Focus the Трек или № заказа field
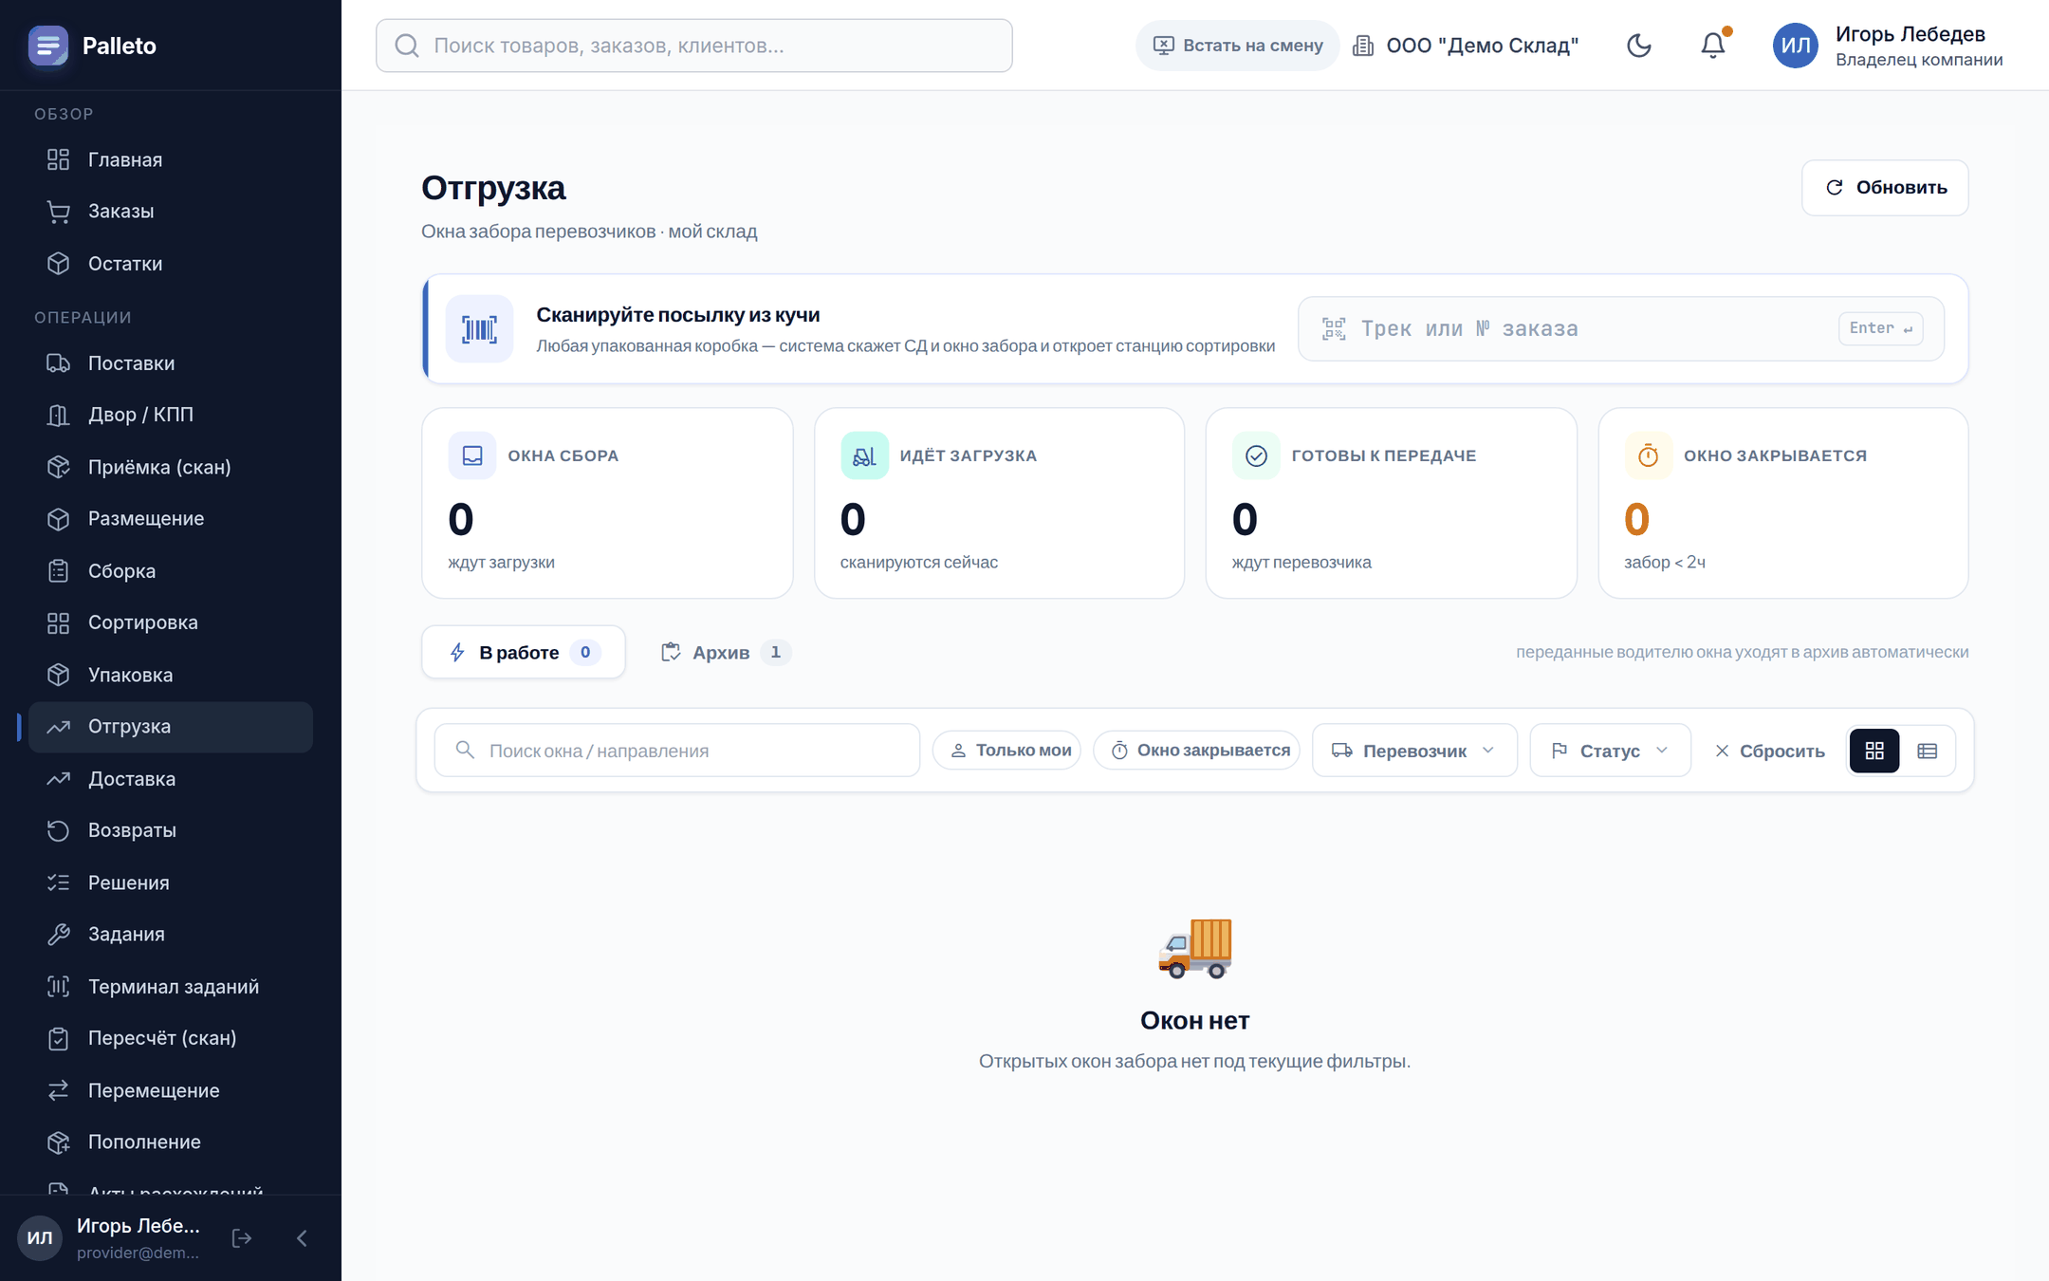 pos(1620,328)
